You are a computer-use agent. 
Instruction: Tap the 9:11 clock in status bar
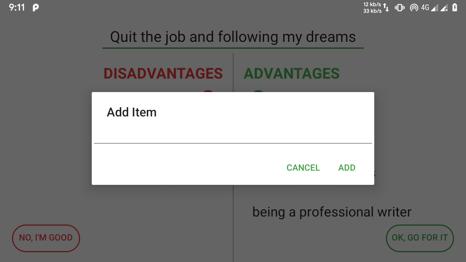(x=17, y=8)
